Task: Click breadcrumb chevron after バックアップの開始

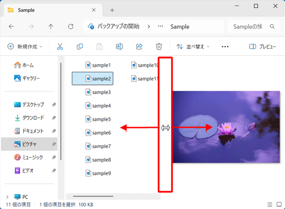Action: pyautogui.click(x=149, y=27)
